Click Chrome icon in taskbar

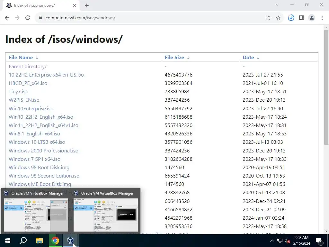coord(55,241)
